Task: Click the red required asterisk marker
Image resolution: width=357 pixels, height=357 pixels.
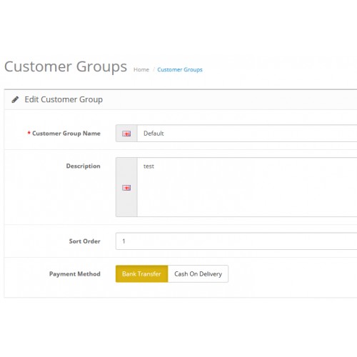Action: pos(29,133)
